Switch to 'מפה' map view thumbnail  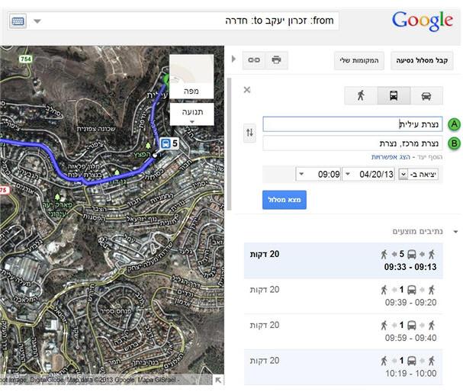pos(191,76)
